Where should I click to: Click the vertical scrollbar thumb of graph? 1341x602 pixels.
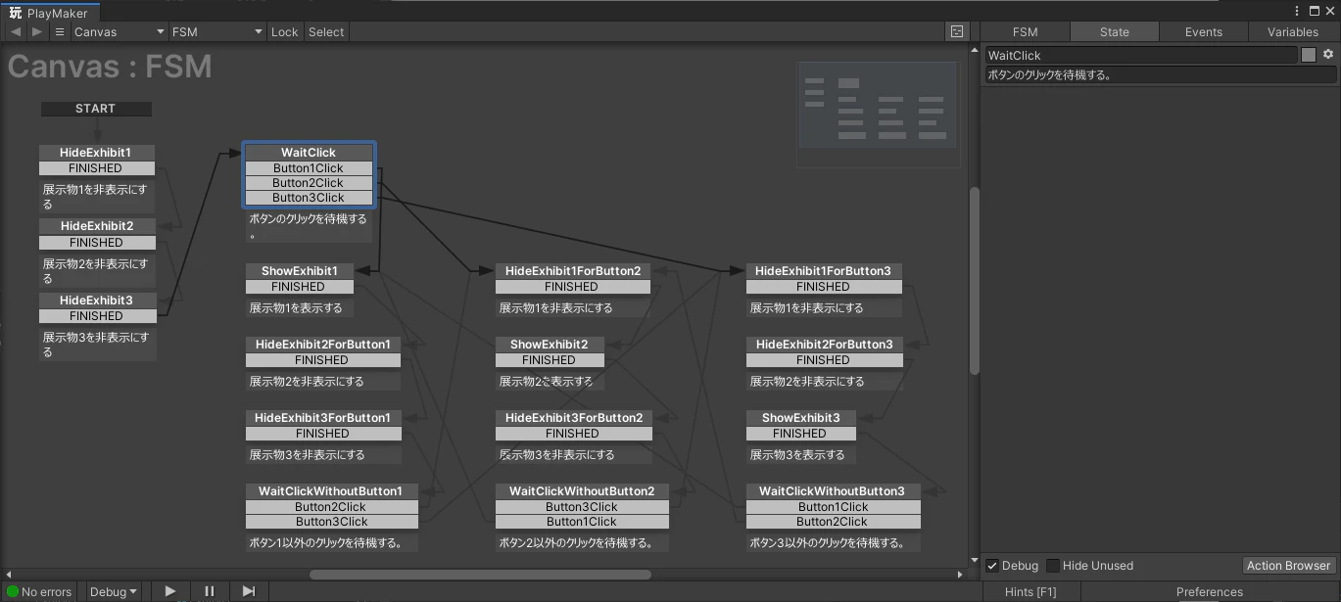click(x=974, y=281)
